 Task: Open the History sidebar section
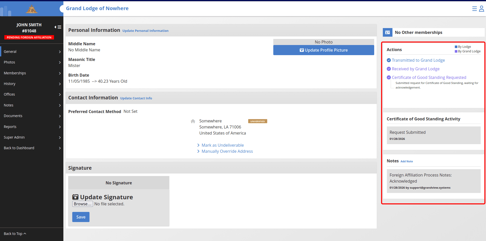tap(32, 84)
